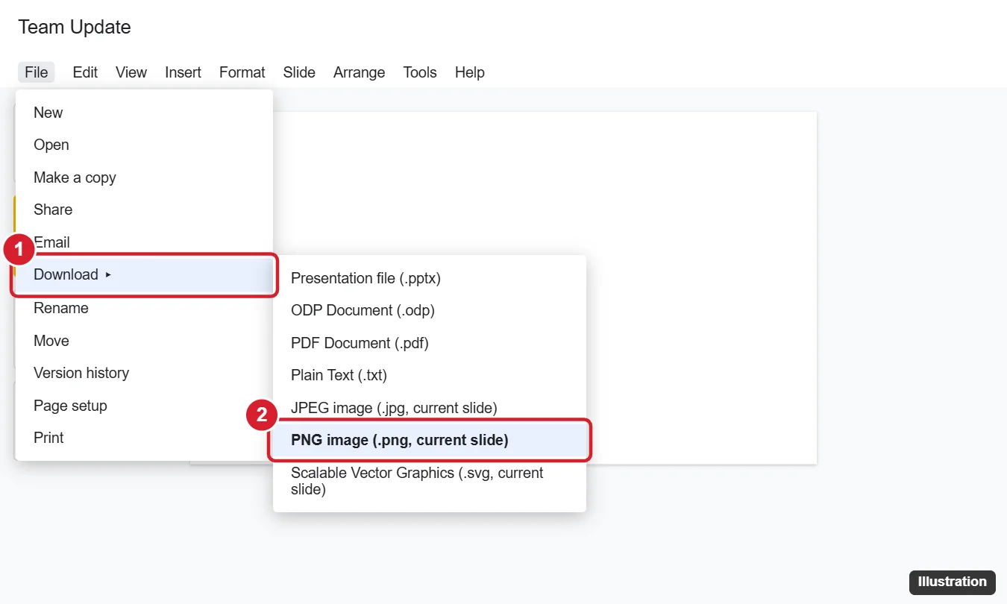This screenshot has width=1007, height=604.
Task: Download current slide as JPEG image
Action: pos(430,408)
